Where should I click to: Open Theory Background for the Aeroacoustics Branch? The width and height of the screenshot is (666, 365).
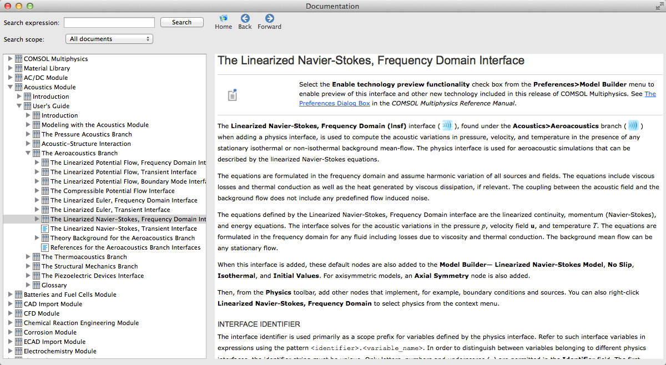click(x=123, y=238)
